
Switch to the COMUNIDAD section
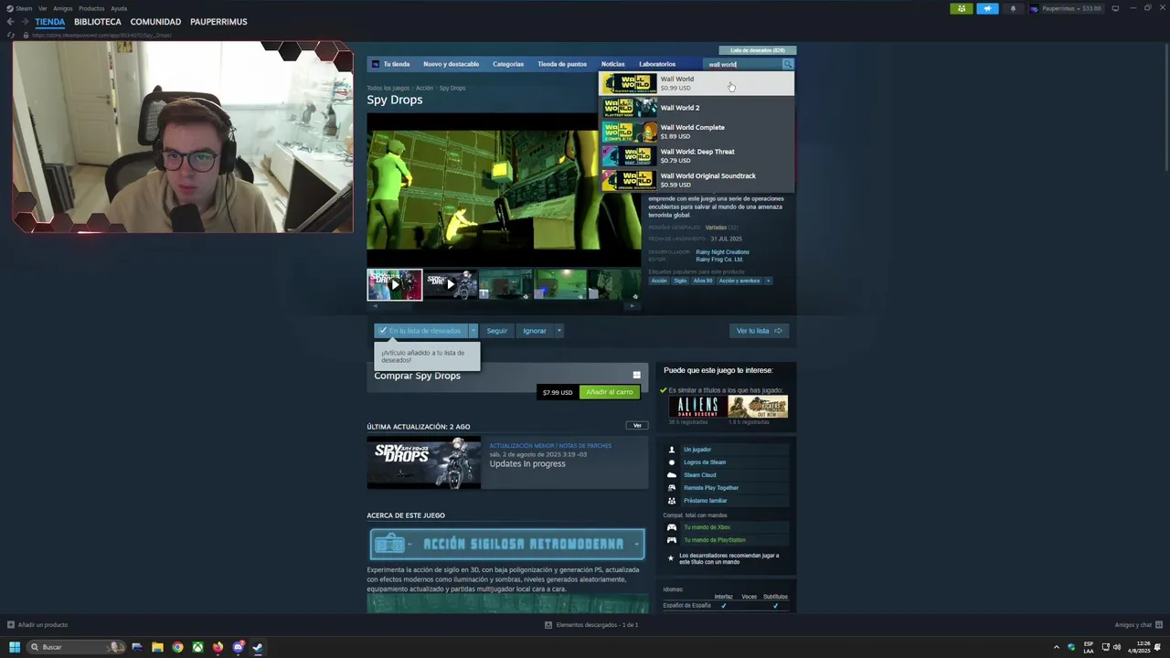pos(155,22)
